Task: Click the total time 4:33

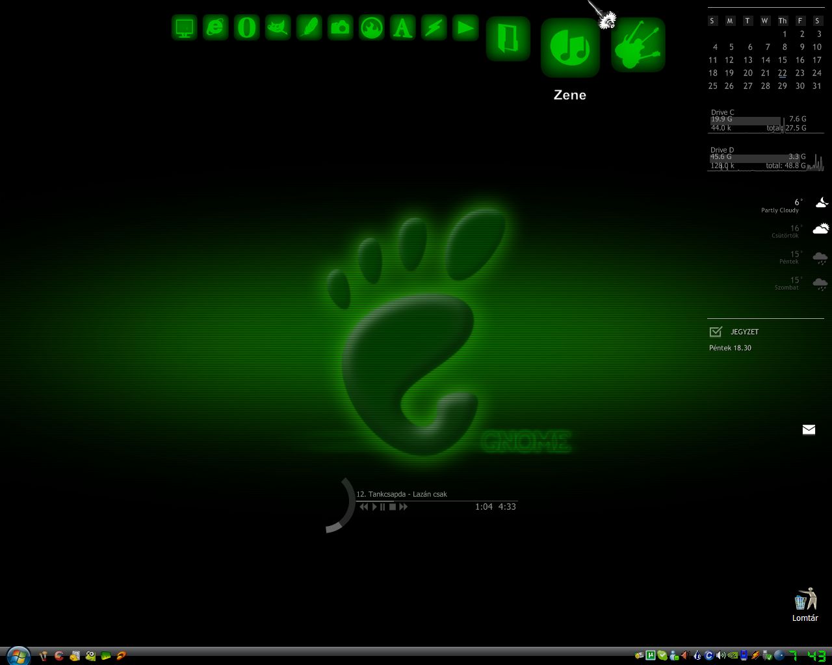Action: pyautogui.click(x=507, y=507)
